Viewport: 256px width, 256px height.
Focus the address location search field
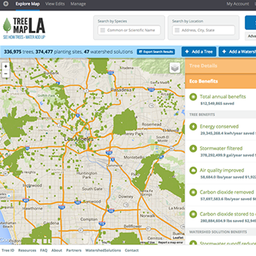[x=204, y=30]
